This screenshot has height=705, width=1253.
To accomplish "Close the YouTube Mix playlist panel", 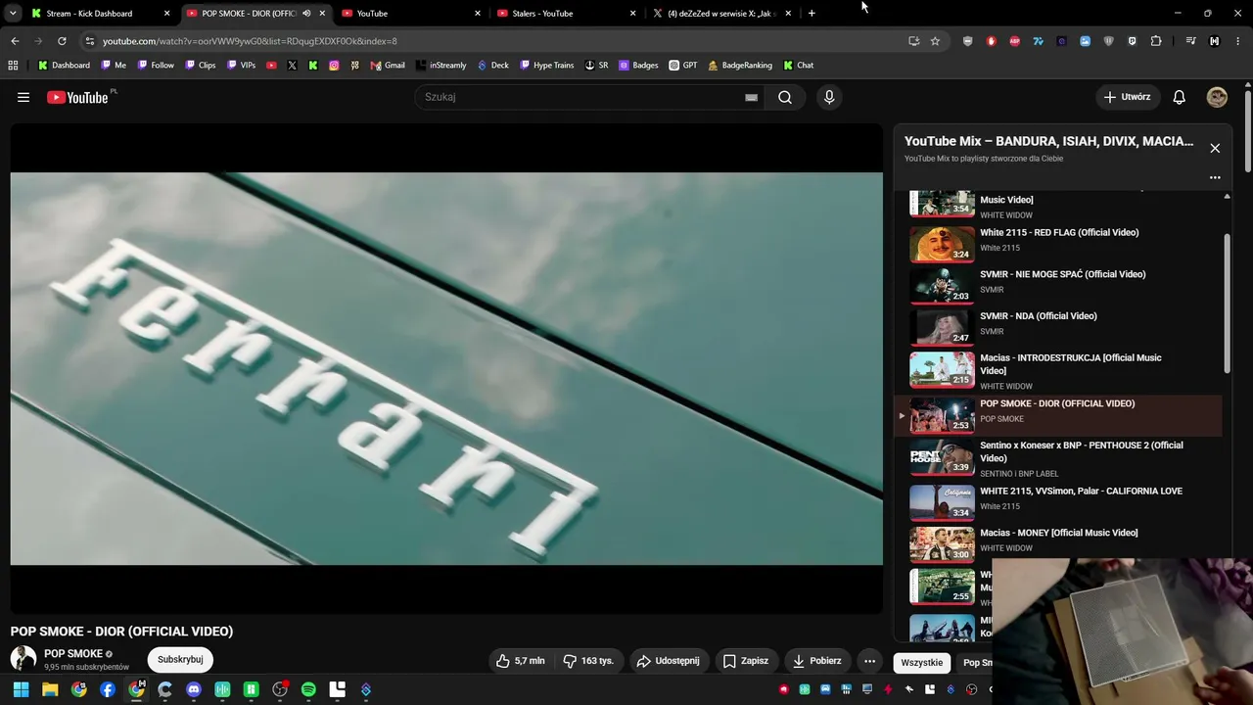I will (1215, 148).
